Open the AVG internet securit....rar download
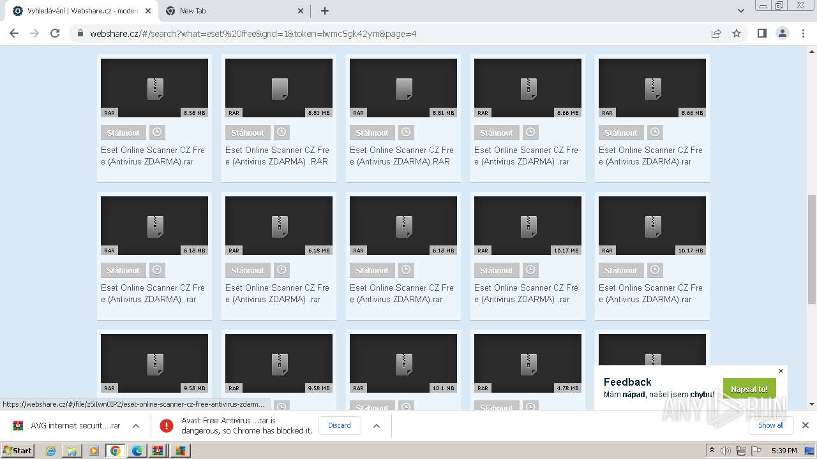 (67, 425)
